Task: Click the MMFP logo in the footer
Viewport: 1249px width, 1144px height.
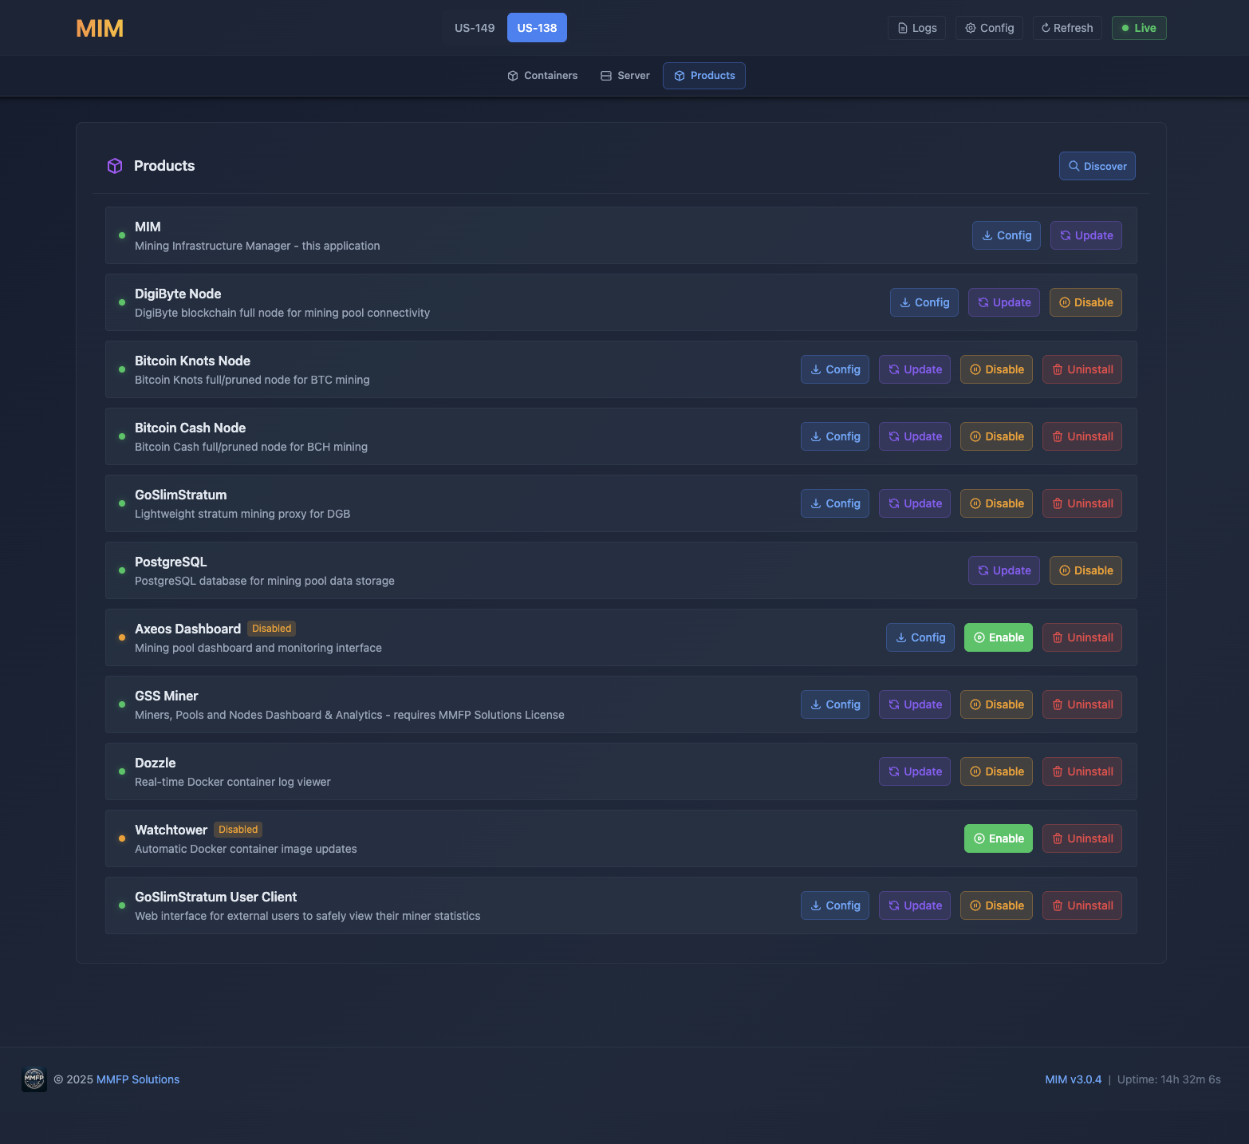Action: (x=33, y=1079)
